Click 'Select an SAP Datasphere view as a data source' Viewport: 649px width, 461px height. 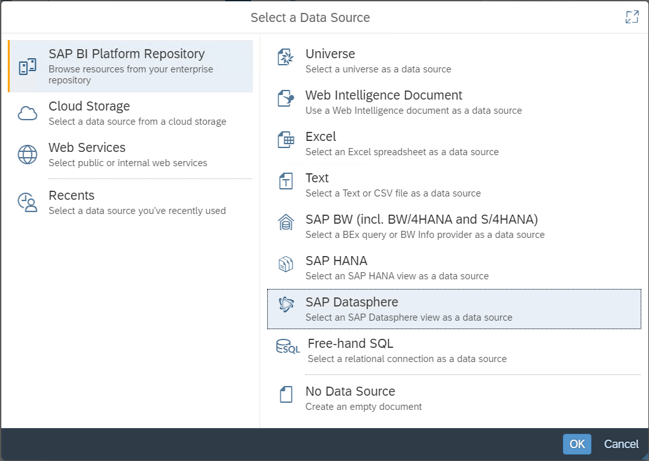(x=409, y=317)
